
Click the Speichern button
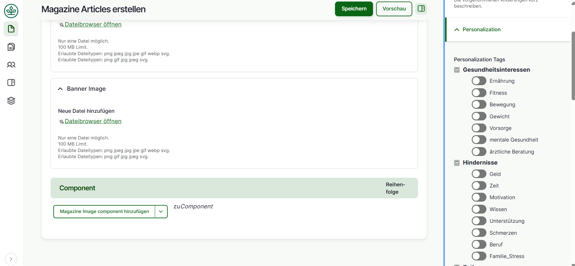point(354,9)
